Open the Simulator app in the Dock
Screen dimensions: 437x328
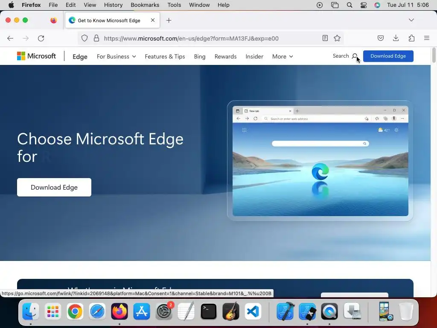(x=307, y=311)
